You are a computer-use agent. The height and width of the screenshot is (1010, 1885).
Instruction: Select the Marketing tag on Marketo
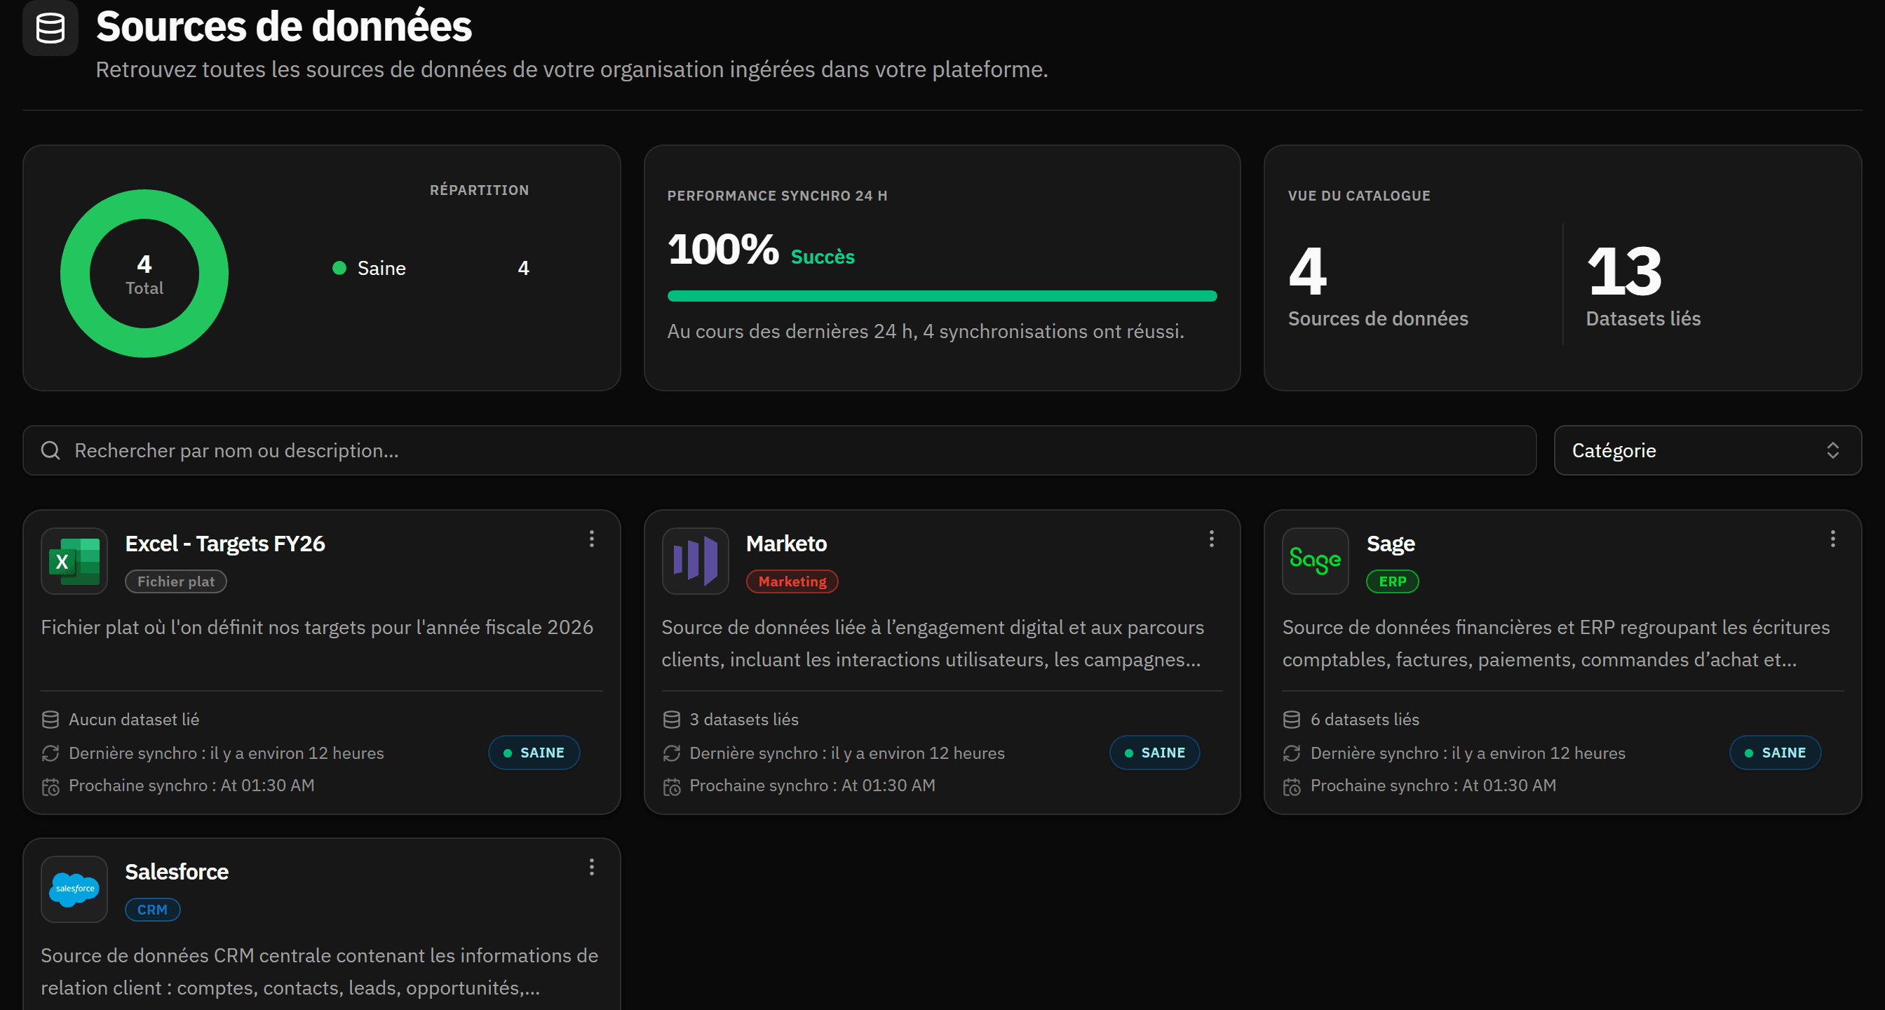coord(792,581)
